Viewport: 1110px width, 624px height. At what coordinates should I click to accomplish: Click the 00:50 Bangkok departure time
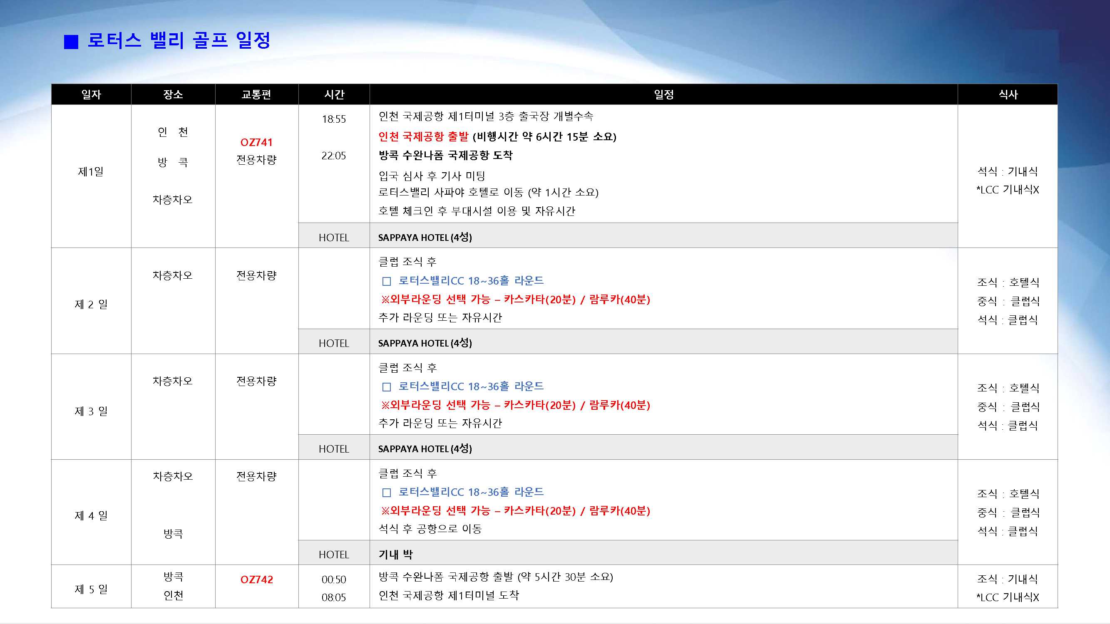point(334,579)
